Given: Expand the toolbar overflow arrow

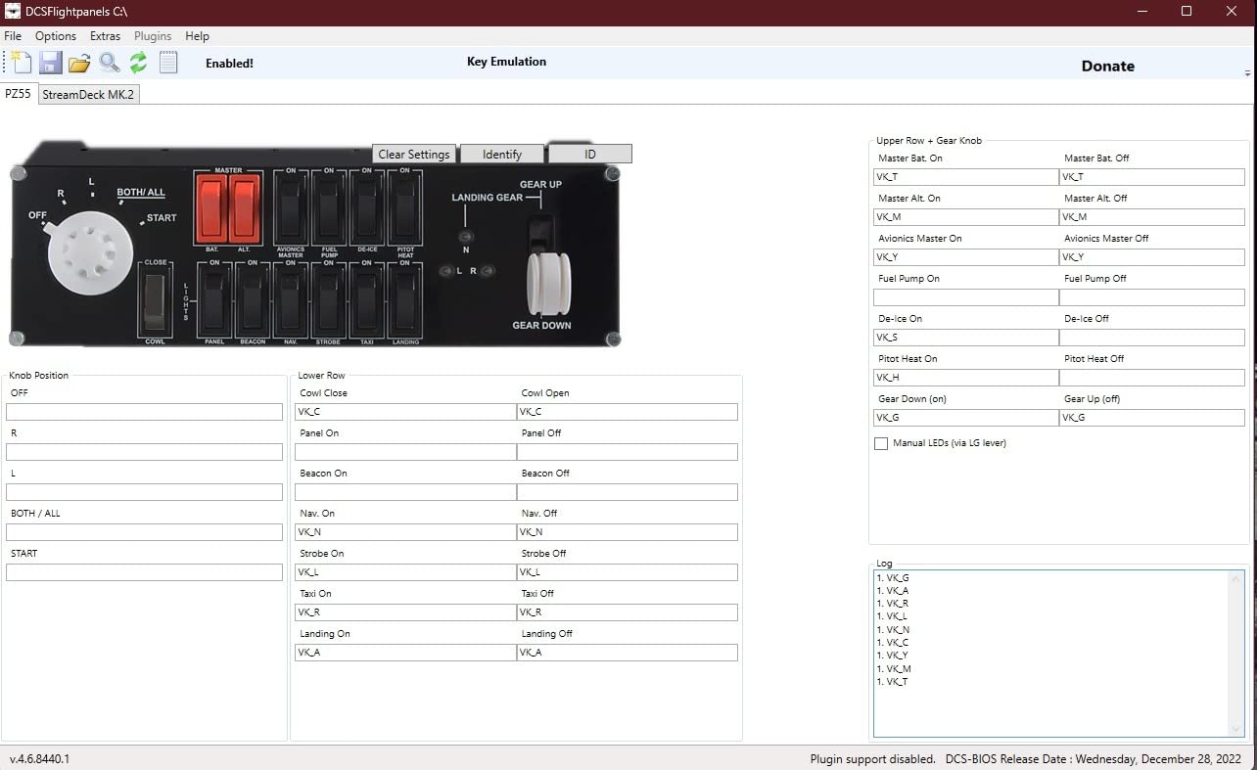Looking at the screenshot, I should point(1247,73).
